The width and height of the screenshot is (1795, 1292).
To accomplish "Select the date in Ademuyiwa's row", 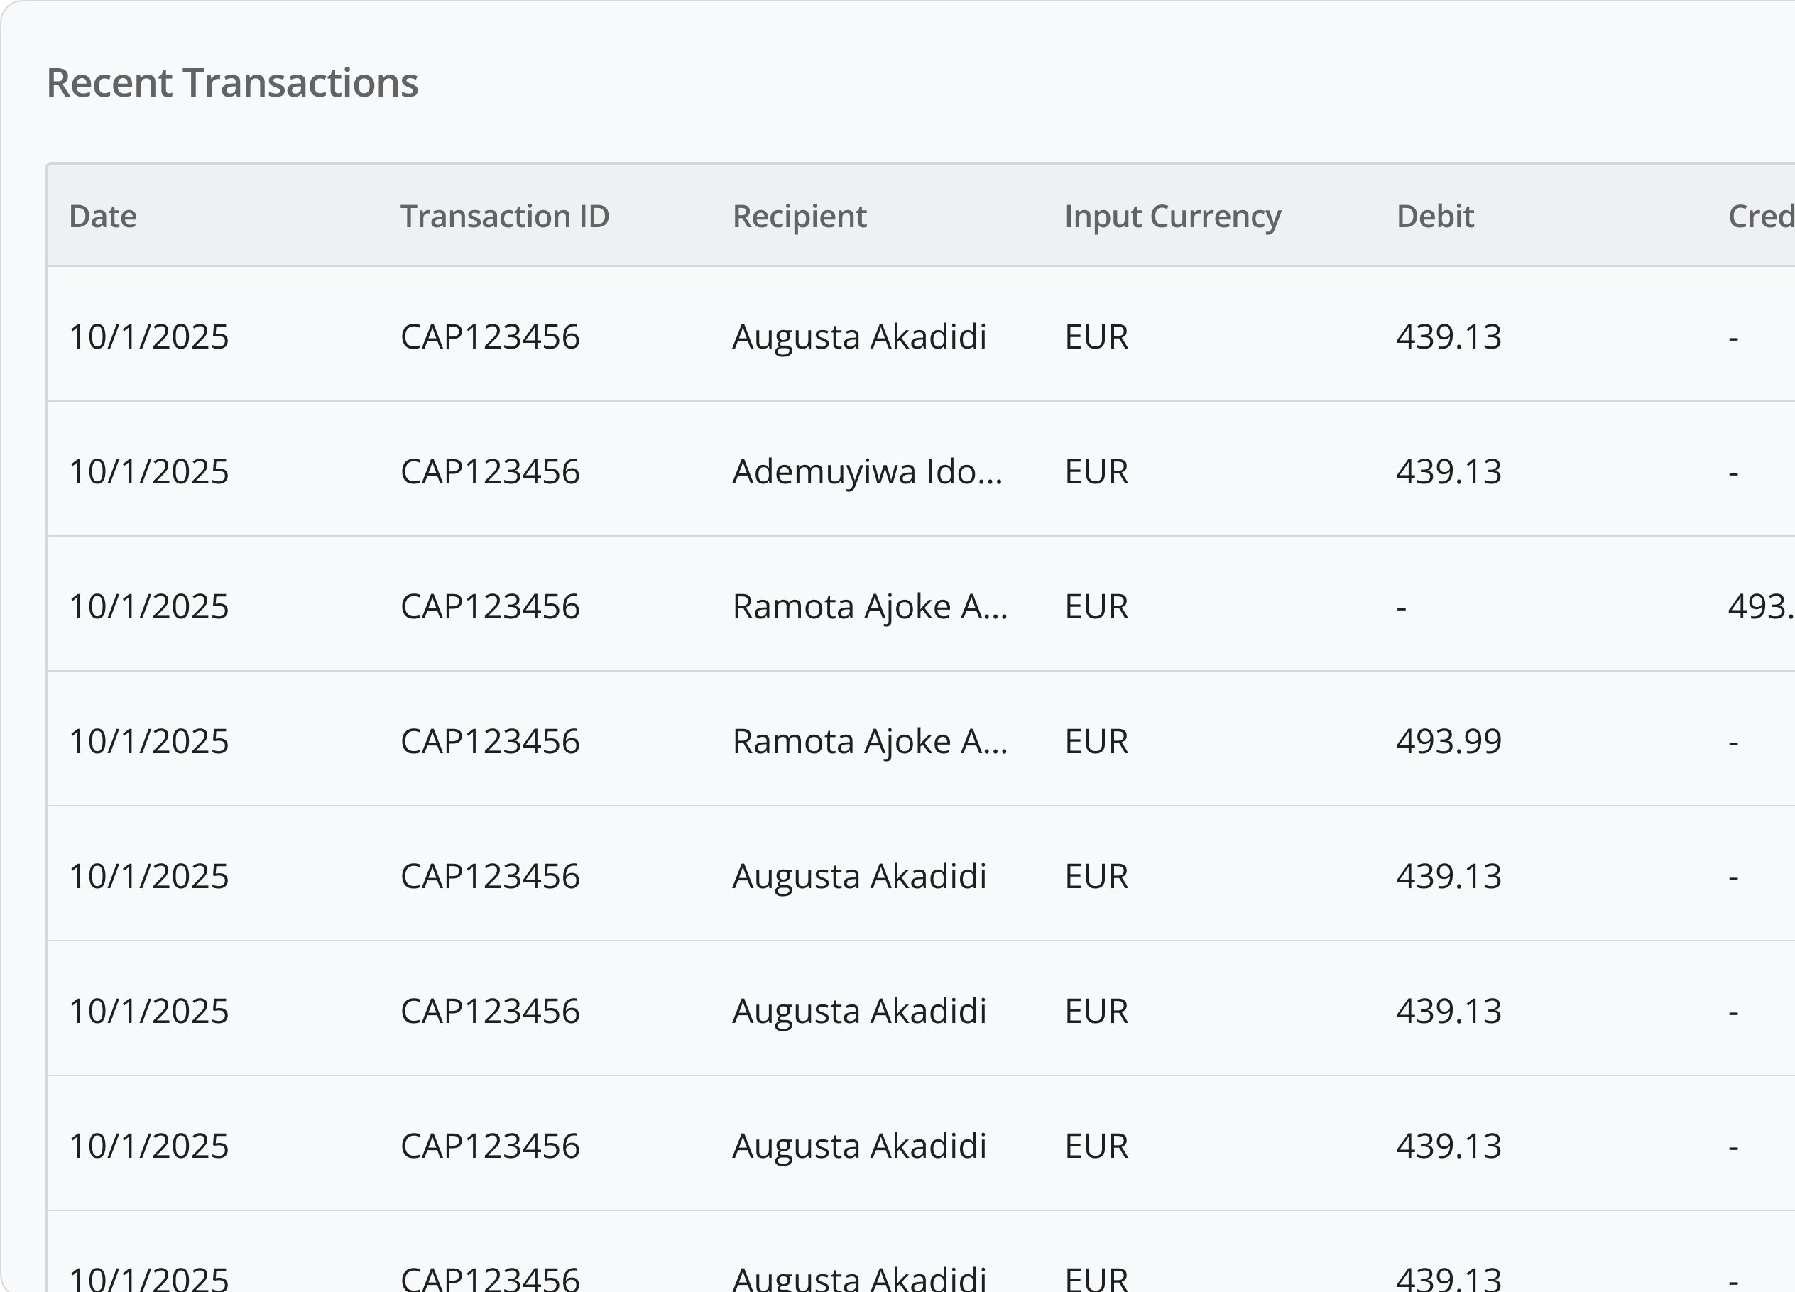I will point(149,471).
